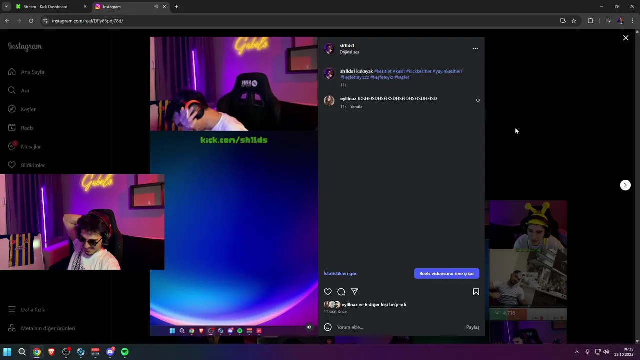Close the Instagram browser tab
Viewport: 640px width, 360px height.
click(x=165, y=7)
